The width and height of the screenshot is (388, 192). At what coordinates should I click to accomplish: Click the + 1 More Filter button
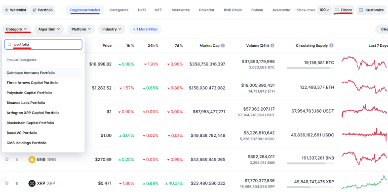pos(145,29)
